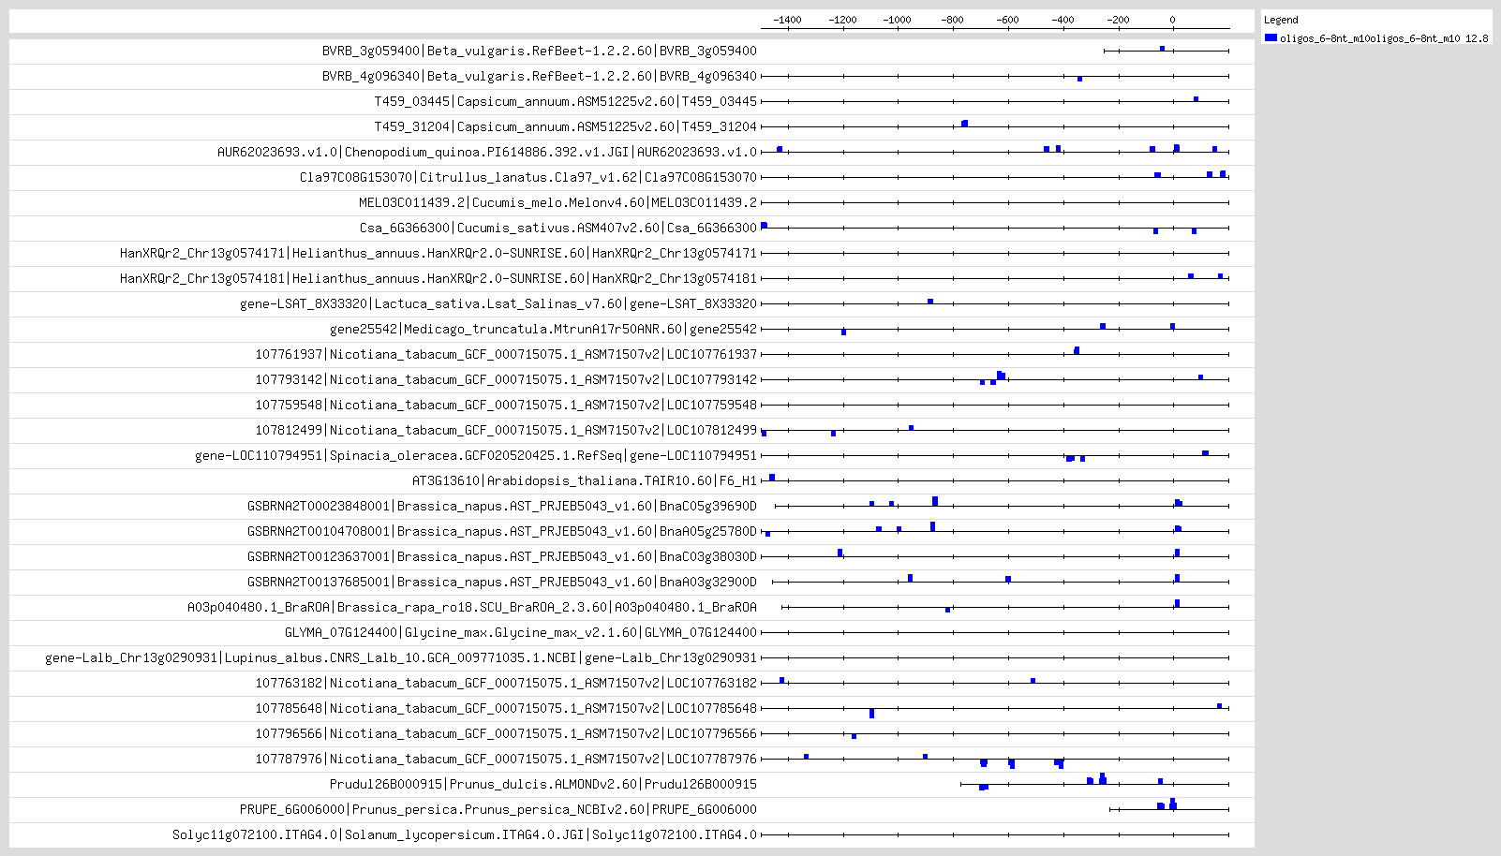Select Nicotiana label LOC107761937

(x=506, y=354)
